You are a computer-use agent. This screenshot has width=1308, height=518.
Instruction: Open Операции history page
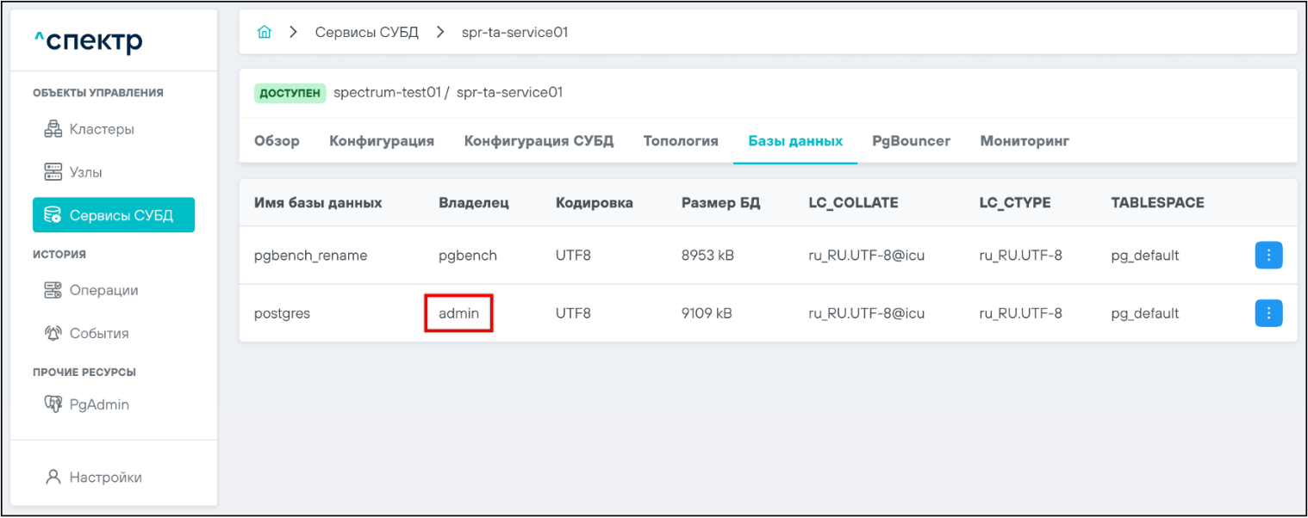(91, 290)
